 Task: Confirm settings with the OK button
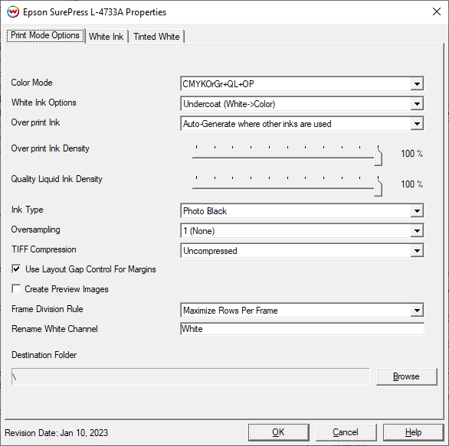point(279,432)
